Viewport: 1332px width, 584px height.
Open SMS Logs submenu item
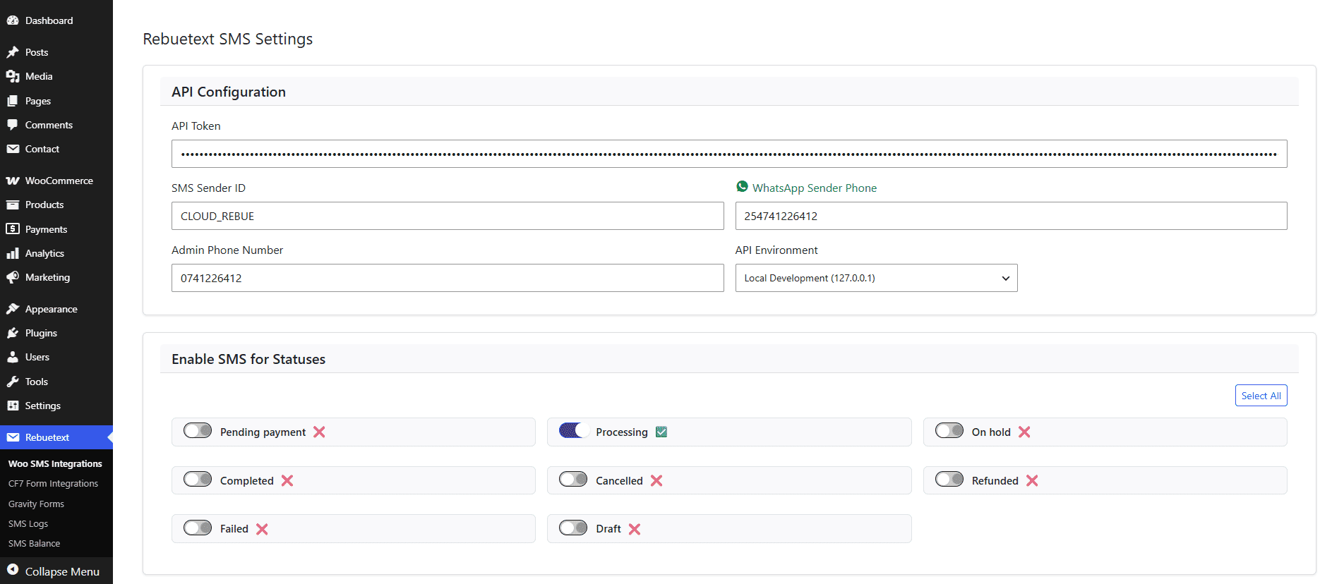pyautogui.click(x=28, y=523)
